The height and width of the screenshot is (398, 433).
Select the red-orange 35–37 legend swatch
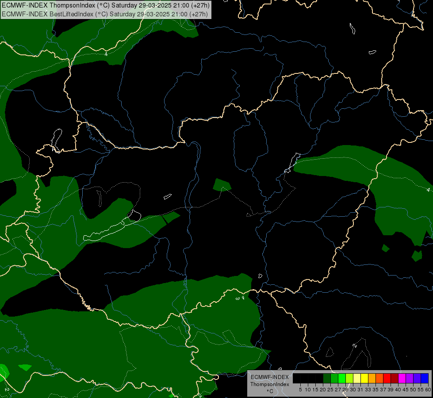379,378
